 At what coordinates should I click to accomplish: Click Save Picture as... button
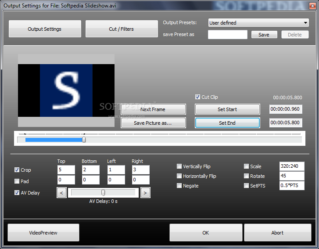click(x=153, y=123)
